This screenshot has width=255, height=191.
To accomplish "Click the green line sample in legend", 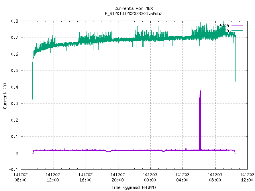I will coord(237,30).
